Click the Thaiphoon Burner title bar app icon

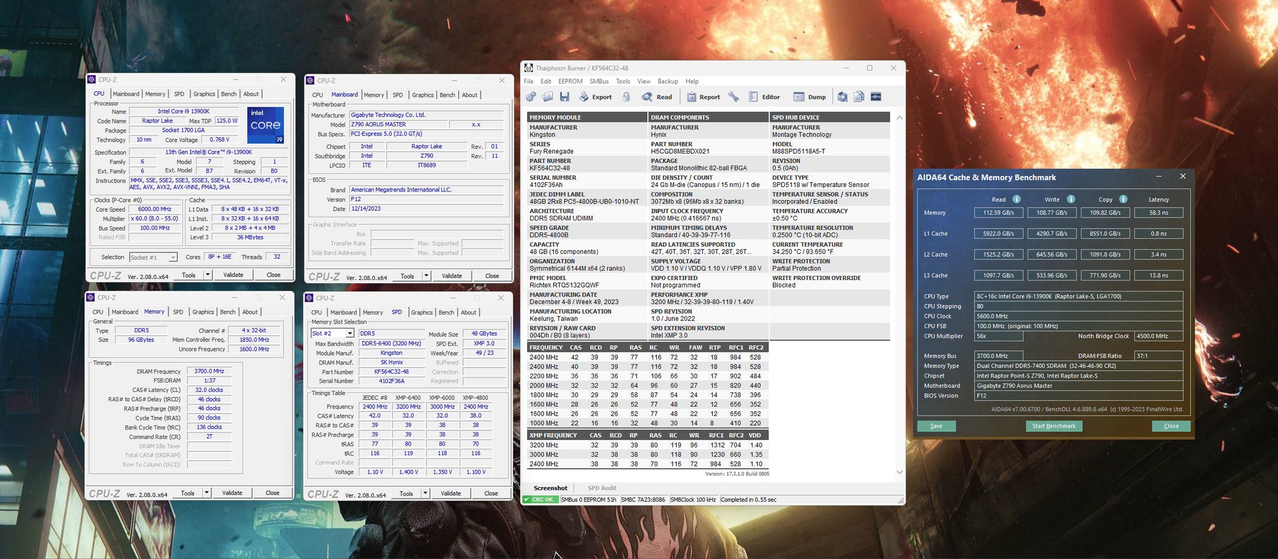click(x=528, y=68)
